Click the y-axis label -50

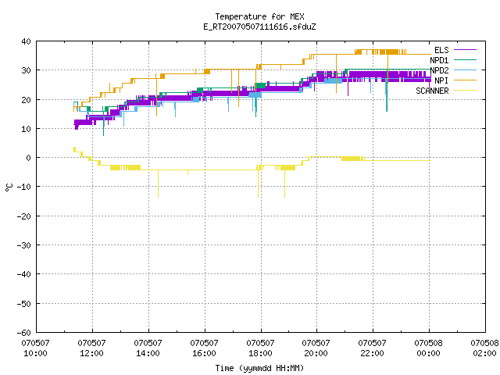(24, 304)
